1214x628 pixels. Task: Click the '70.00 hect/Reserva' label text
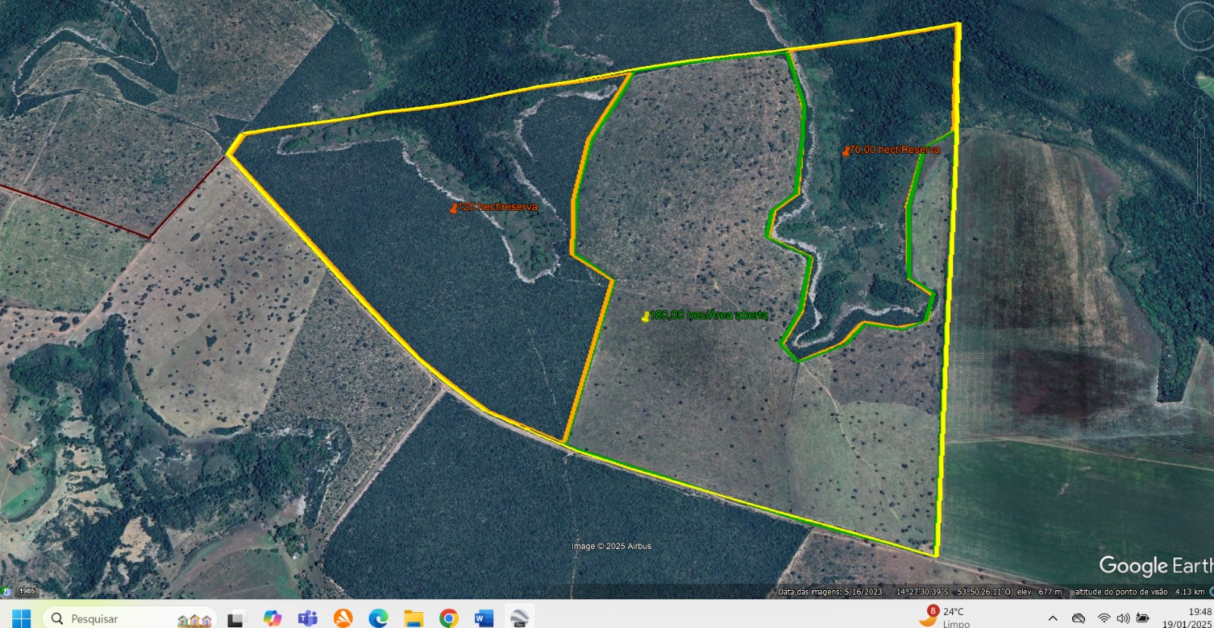(894, 149)
